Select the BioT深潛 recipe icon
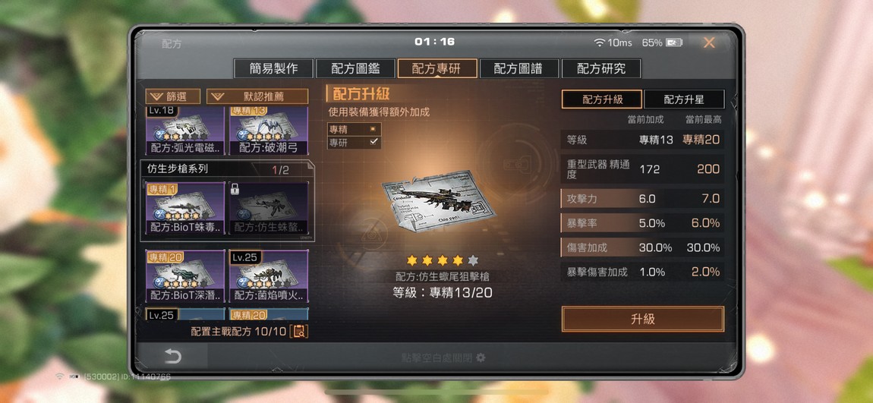This screenshot has height=403, width=873. [184, 276]
